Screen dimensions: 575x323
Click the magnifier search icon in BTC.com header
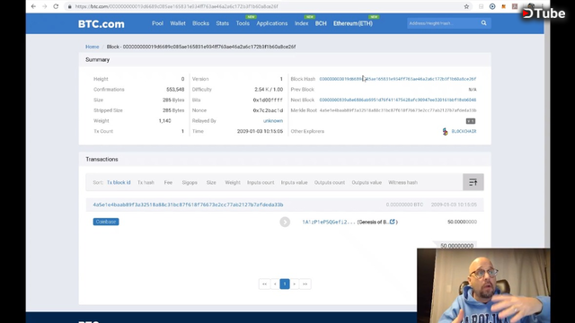tap(483, 23)
